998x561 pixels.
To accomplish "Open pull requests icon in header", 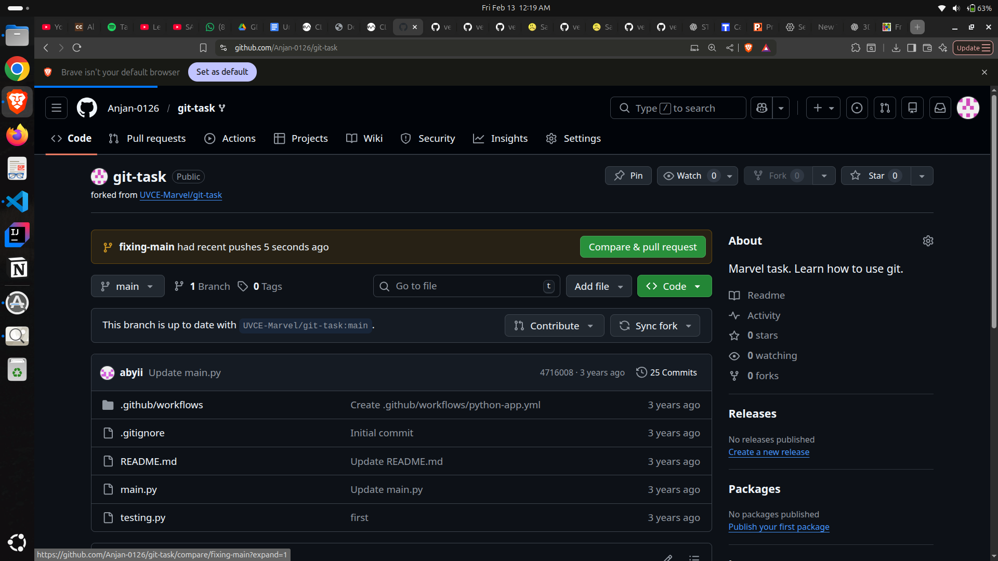I will [x=885, y=108].
